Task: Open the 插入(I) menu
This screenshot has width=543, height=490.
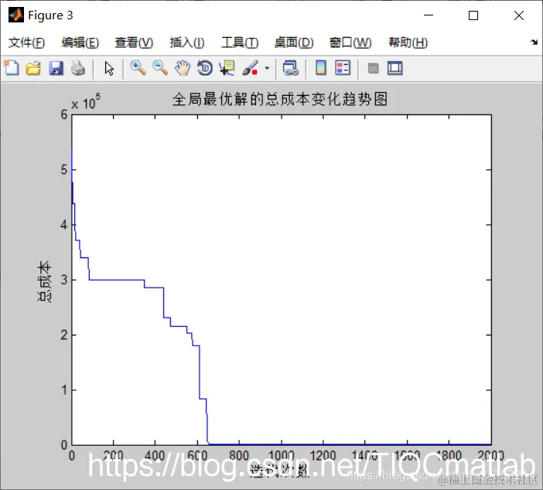Action: [187, 43]
